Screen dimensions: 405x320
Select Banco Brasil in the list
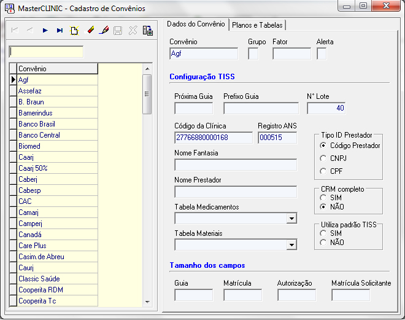(57, 124)
